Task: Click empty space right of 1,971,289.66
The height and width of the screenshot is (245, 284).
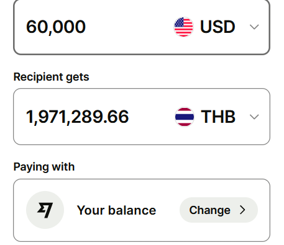Action: pyautogui.click(x=151, y=117)
